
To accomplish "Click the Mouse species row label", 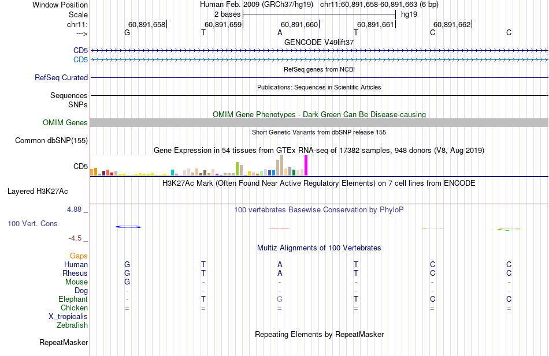I will (x=76, y=282).
